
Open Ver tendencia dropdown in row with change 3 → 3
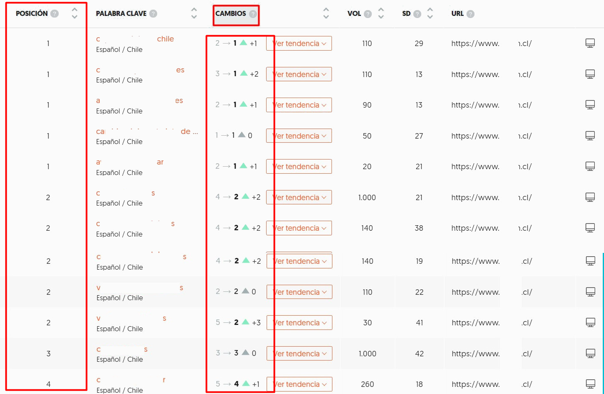pyautogui.click(x=299, y=353)
